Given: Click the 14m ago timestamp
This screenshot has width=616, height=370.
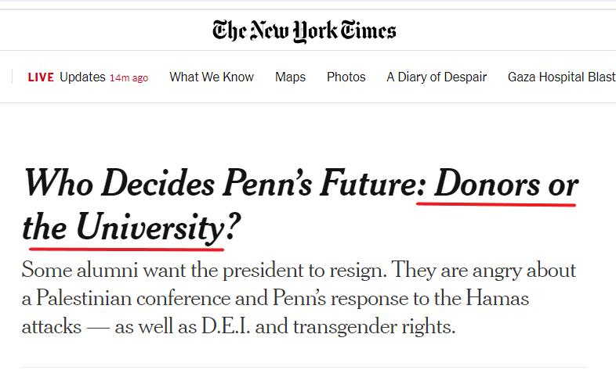Looking at the screenshot, I should tap(129, 77).
